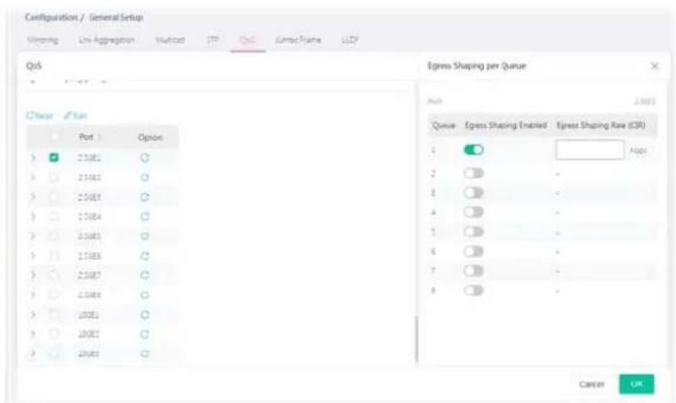This screenshot has height=403, width=676.
Task: Click the QoS panel vertical scrollbar
Action: tap(417, 339)
